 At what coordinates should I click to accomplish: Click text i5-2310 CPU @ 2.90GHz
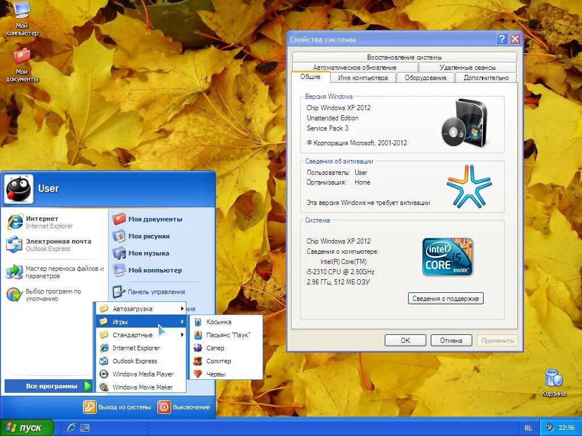340,272
